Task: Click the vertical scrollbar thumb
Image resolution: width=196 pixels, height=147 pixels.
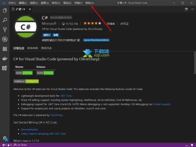Action: (195, 63)
